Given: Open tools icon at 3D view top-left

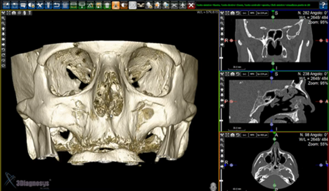Looking at the screenshot, I should pos(4,13).
